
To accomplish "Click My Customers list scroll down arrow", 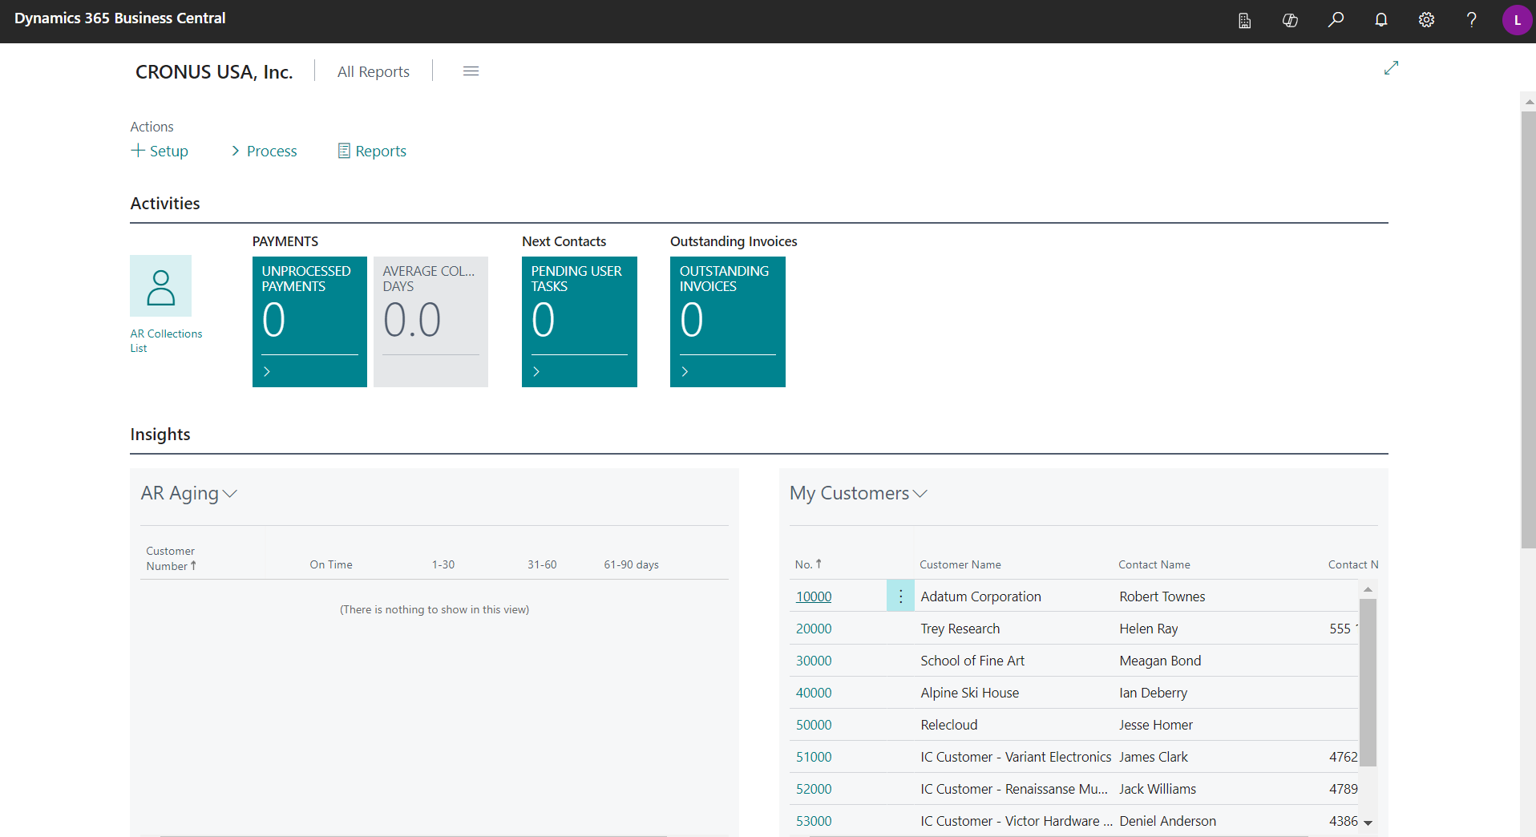I will [1368, 823].
